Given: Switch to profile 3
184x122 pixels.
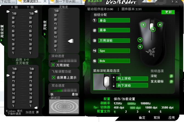Looking at the screenshot, I should (137, 112).
